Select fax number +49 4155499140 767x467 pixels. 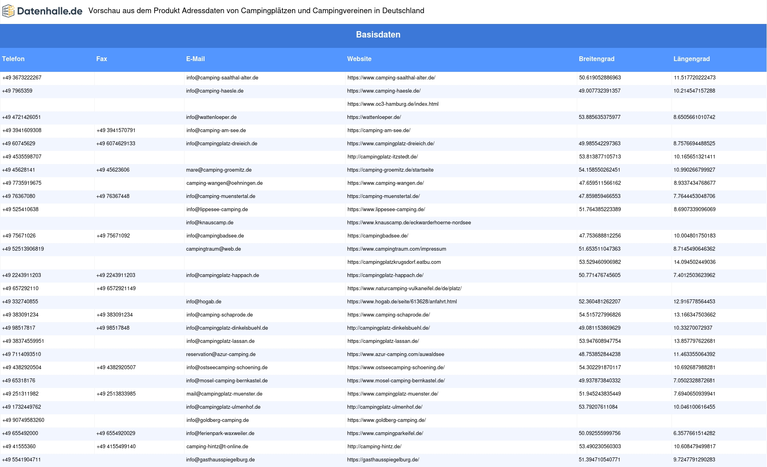[x=116, y=447]
